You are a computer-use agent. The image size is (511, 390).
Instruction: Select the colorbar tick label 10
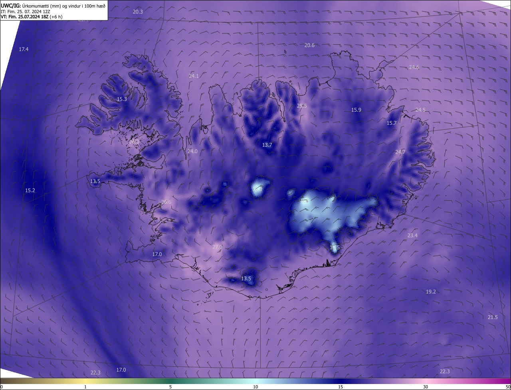(255, 387)
